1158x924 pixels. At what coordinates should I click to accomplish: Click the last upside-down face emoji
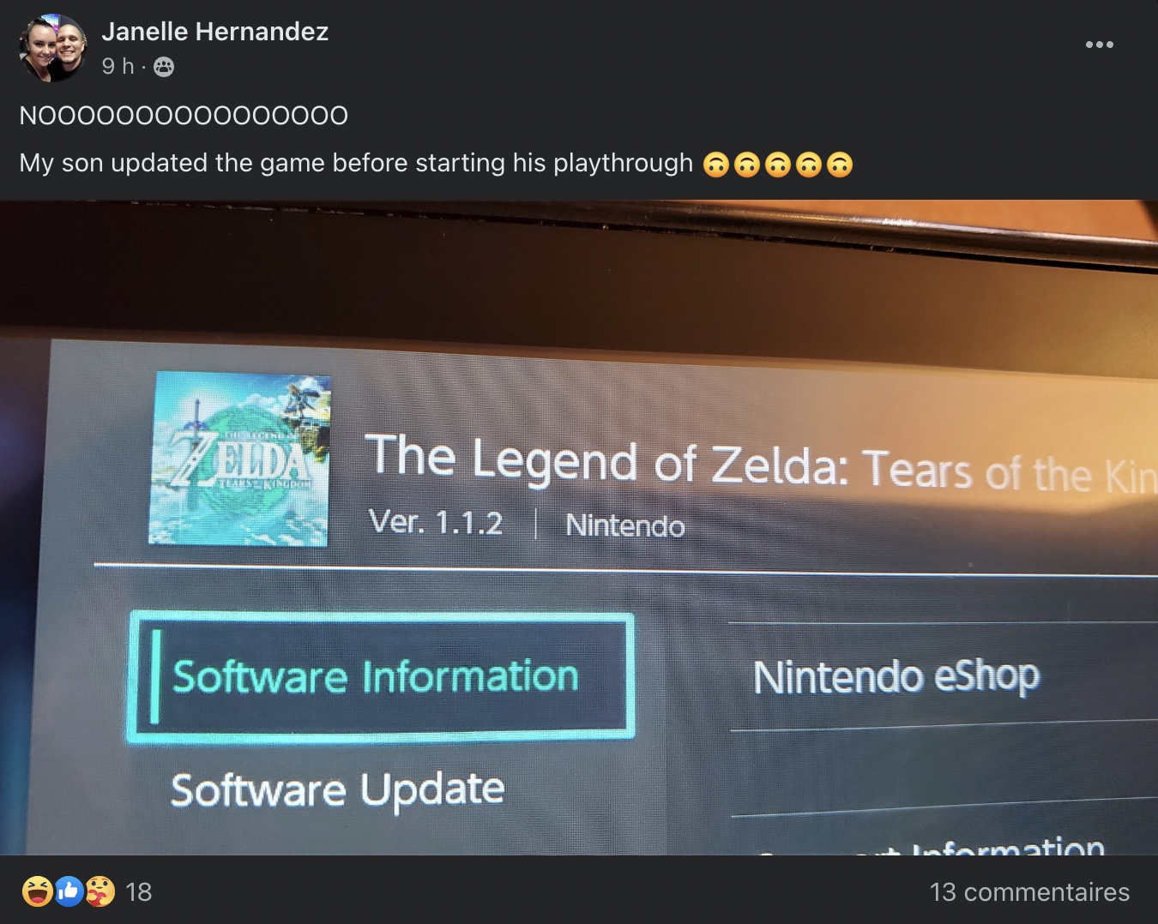click(840, 164)
